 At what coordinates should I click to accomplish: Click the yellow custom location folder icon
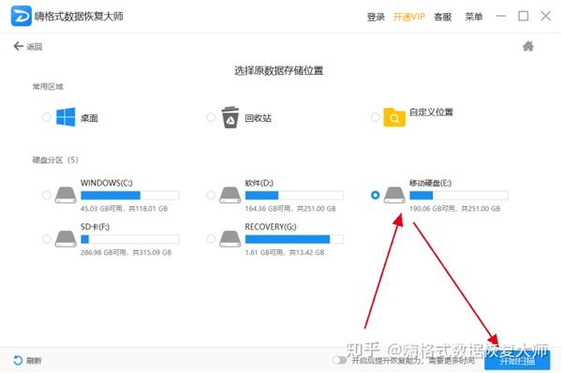tap(394, 117)
